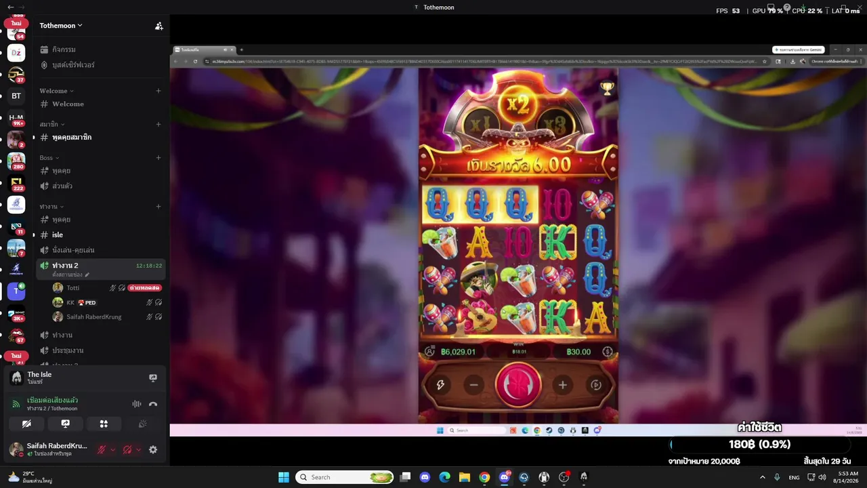The height and width of the screenshot is (488, 867).
Task: Add a channel to ทำงาน category
Action: 158,207
